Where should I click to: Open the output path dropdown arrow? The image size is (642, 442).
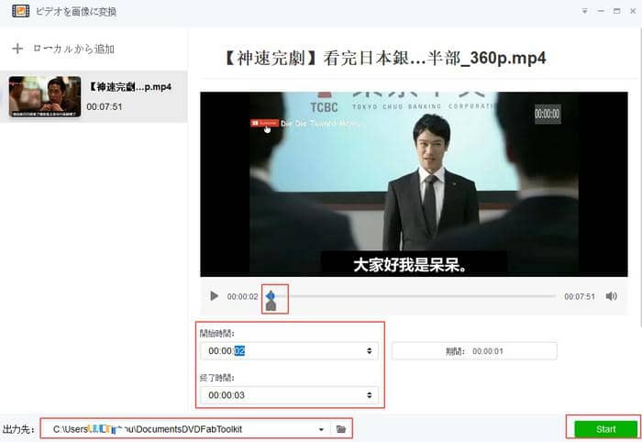coord(321,429)
